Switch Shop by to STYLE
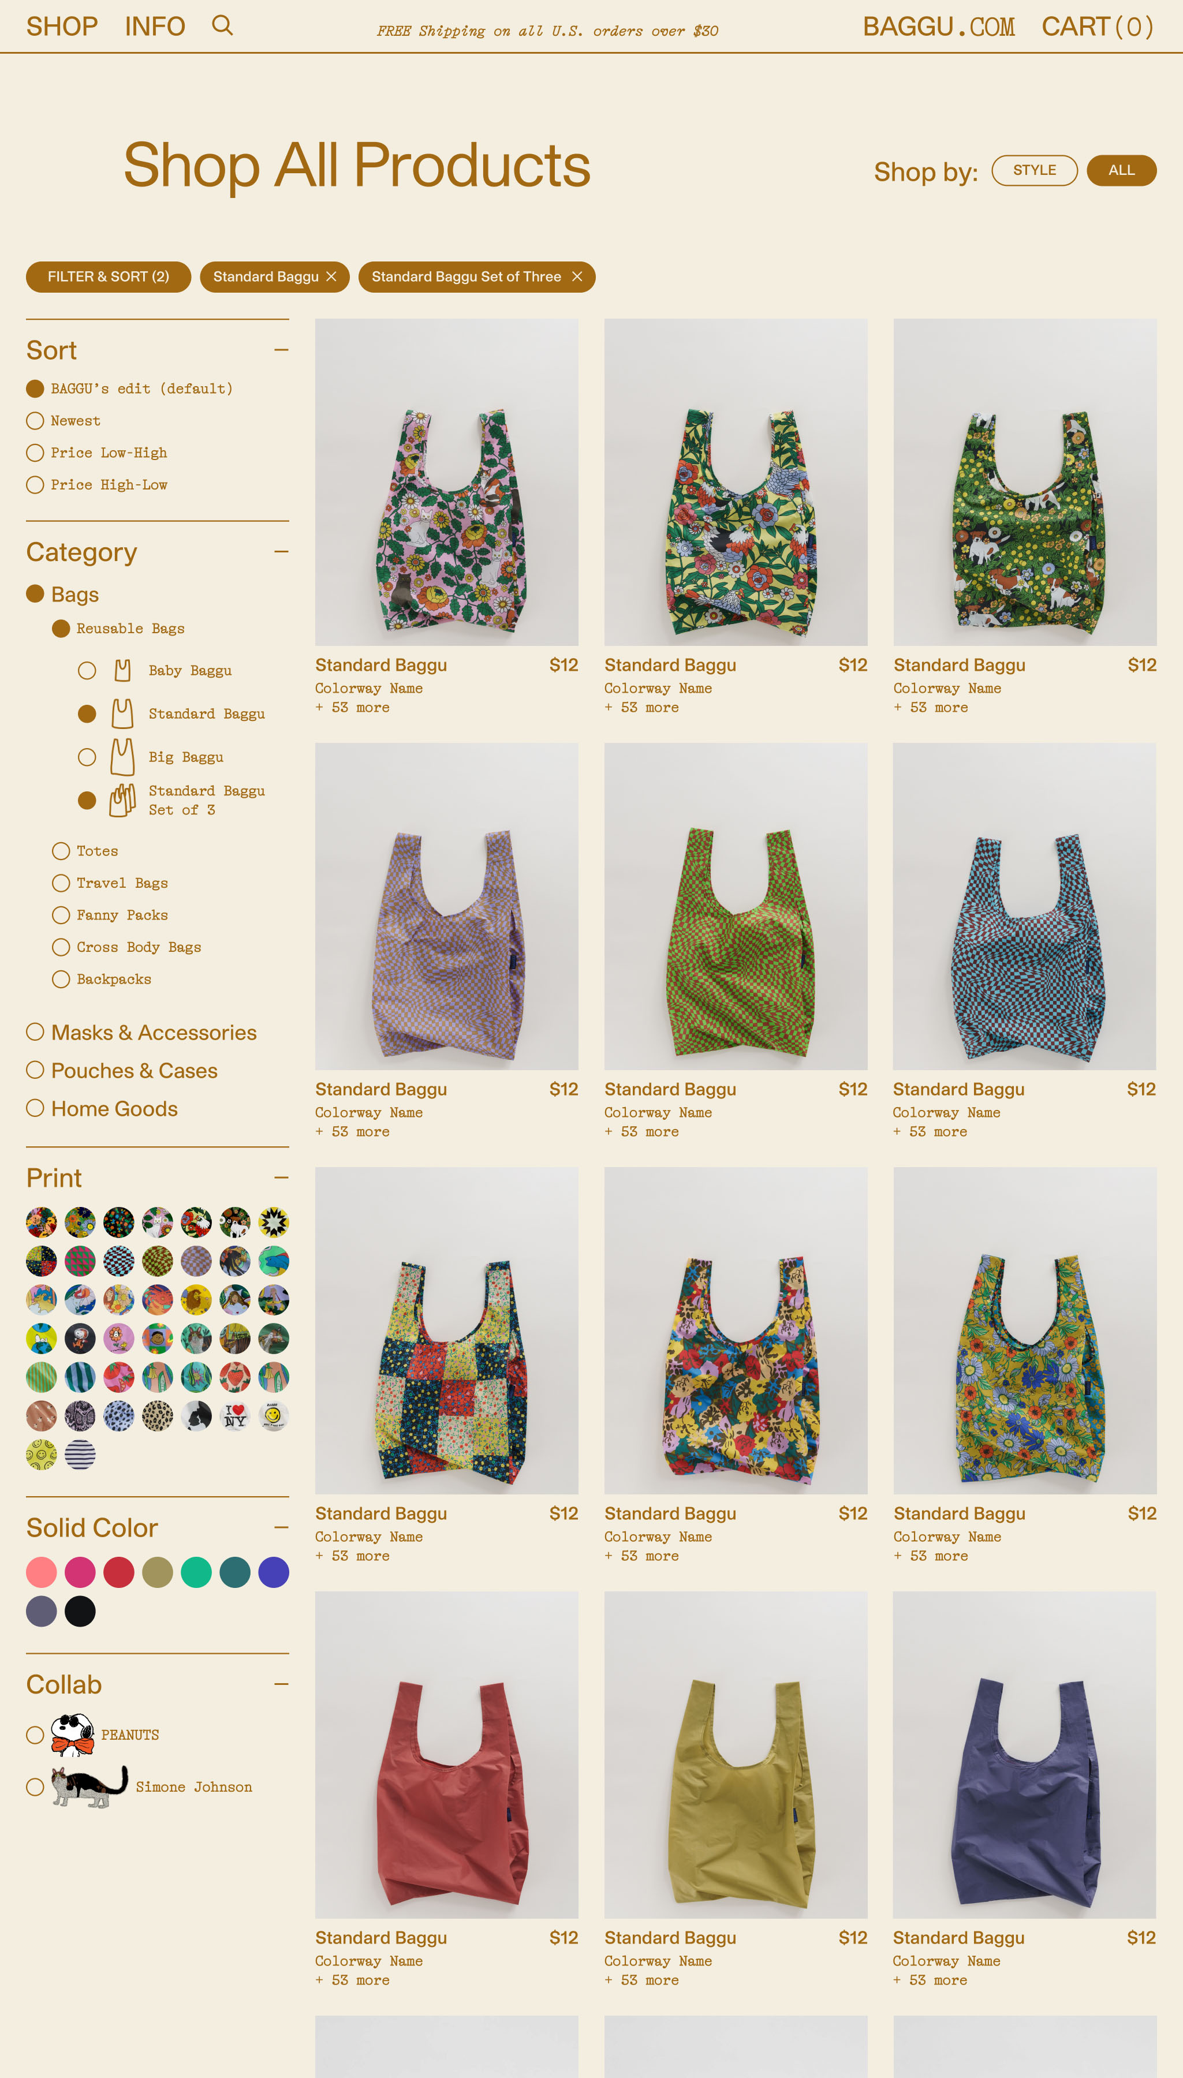Screen dimensions: 1183x2078 1034,170
